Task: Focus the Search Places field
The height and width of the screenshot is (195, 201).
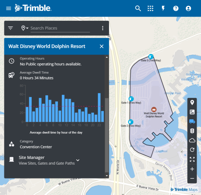Action: coord(60,28)
